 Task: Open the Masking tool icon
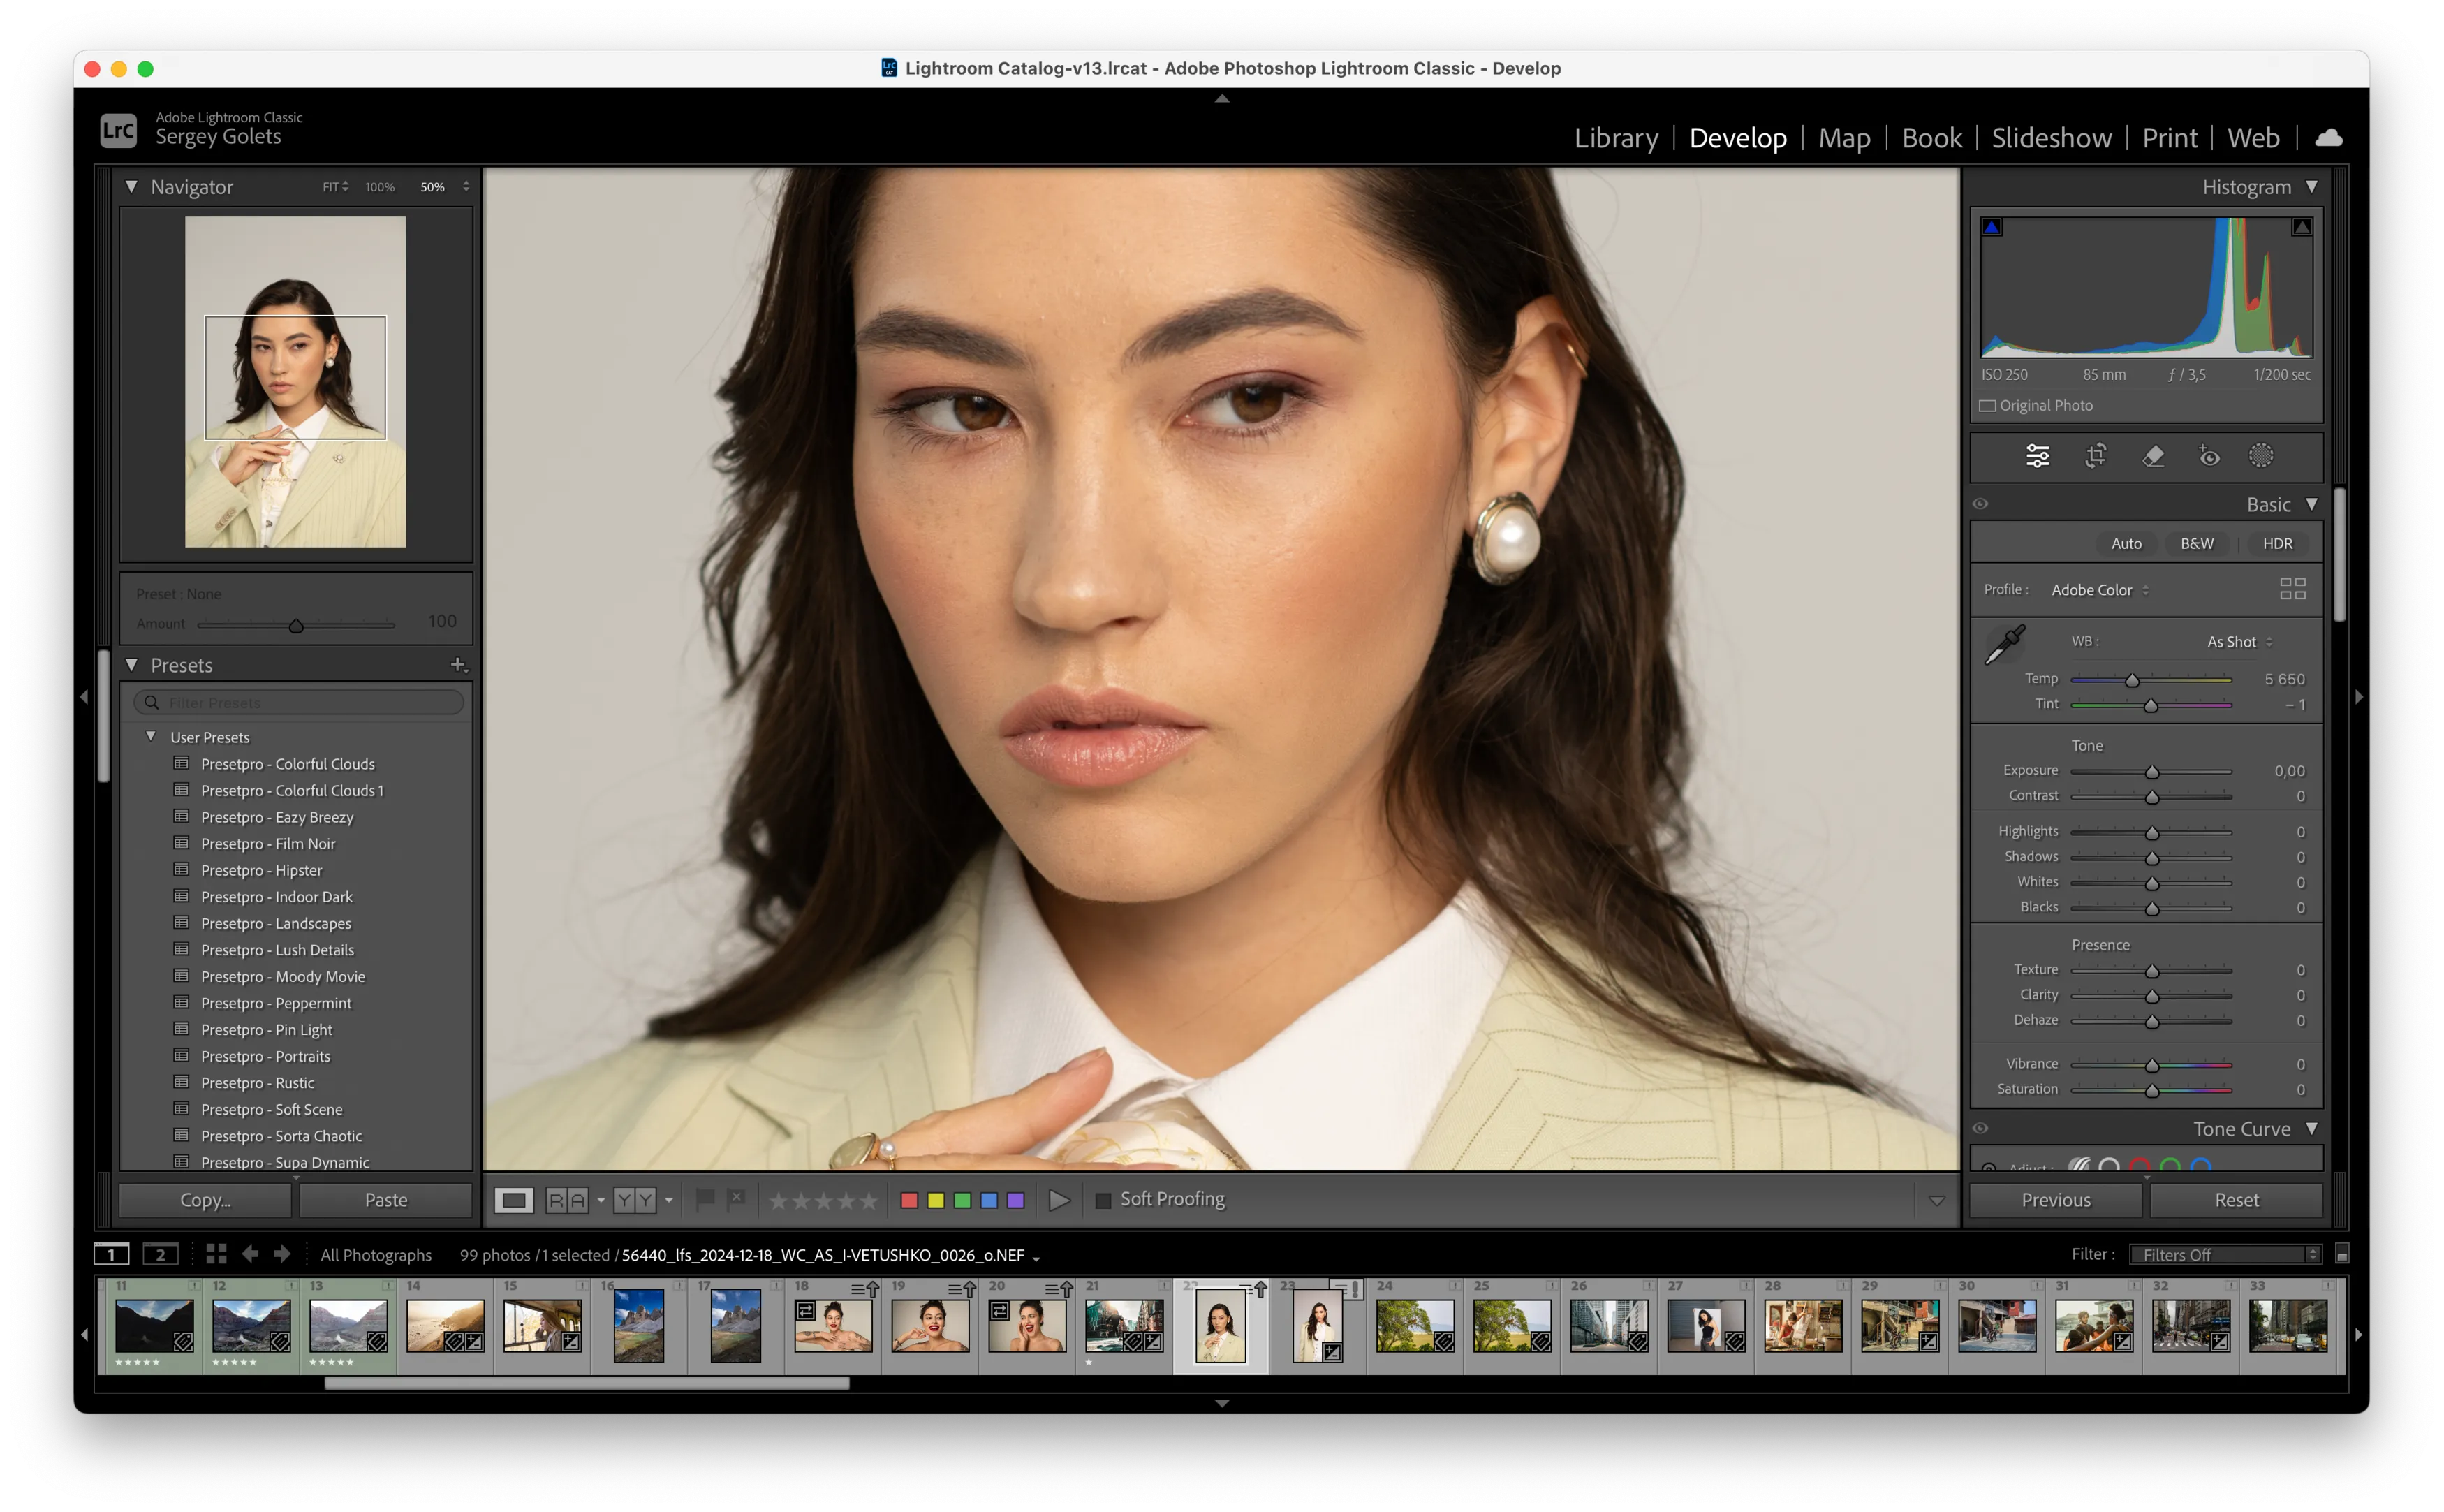pos(2261,456)
